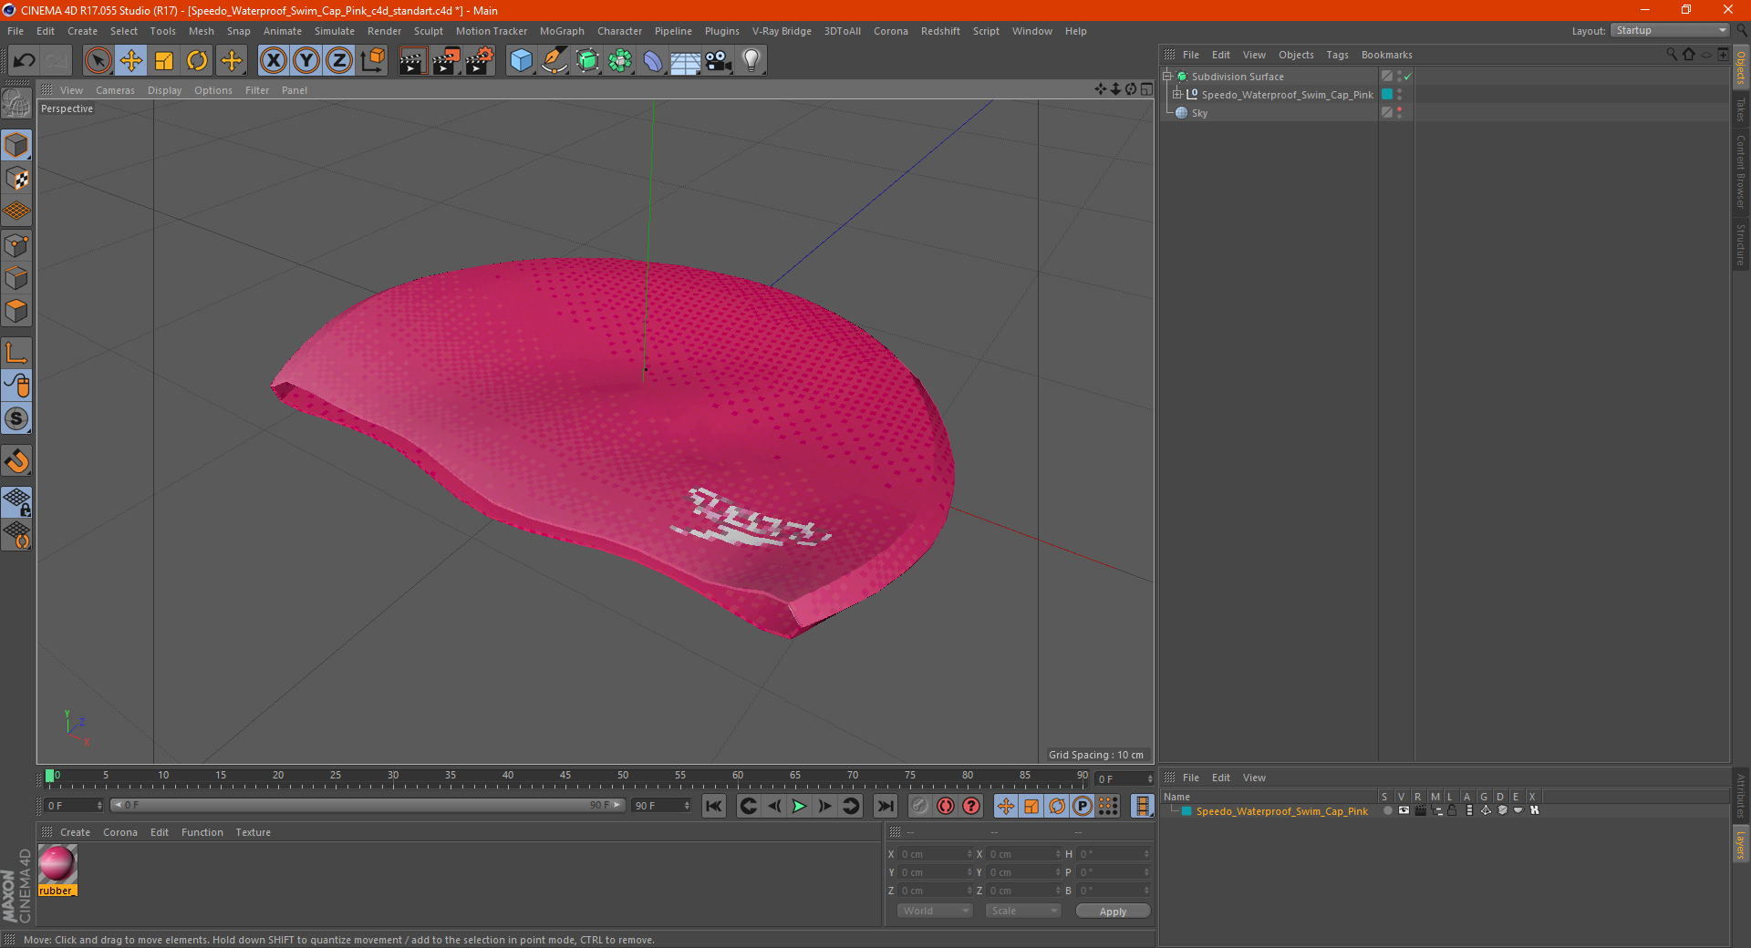1751x948 pixels.
Task: Open the MoGraph menu
Action: (x=562, y=31)
